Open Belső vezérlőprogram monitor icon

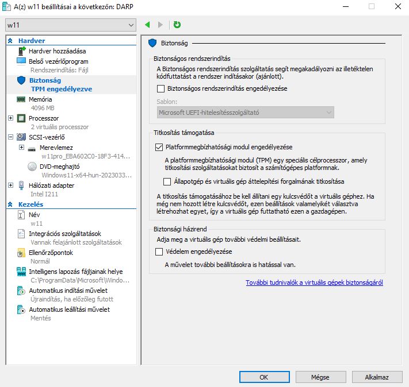point(21,61)
